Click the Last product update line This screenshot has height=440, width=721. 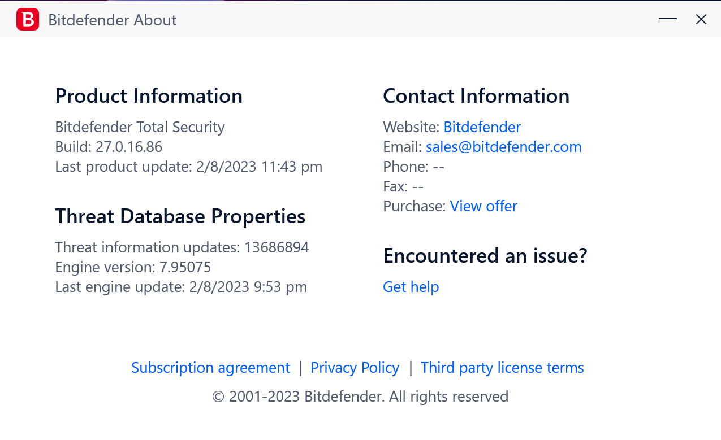pyautogui.click(x=188, y=167)
